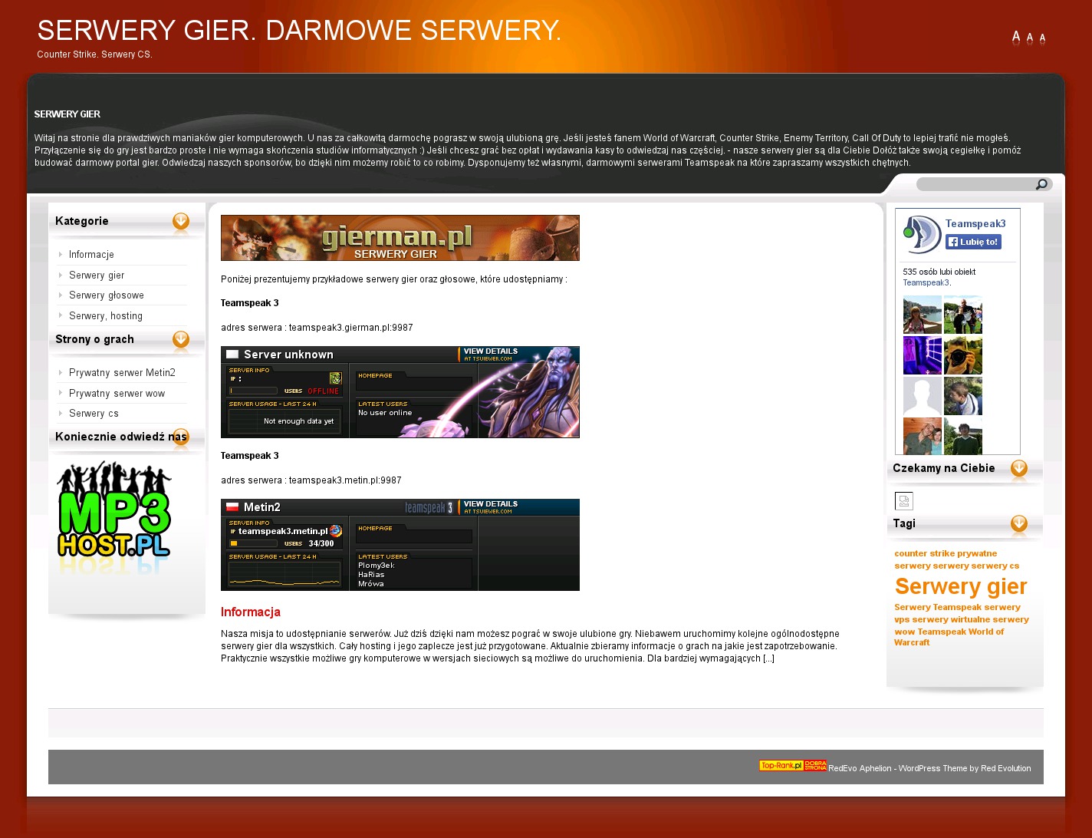Focus the search input field
Image resolution: width=1092 pixels, height=838 pixels.
click(976, 184)
